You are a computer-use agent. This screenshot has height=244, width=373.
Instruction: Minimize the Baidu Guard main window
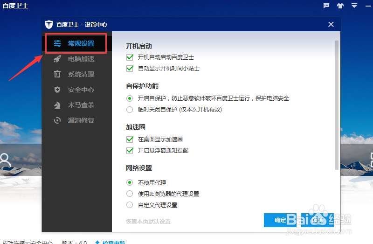pos(368,6)
